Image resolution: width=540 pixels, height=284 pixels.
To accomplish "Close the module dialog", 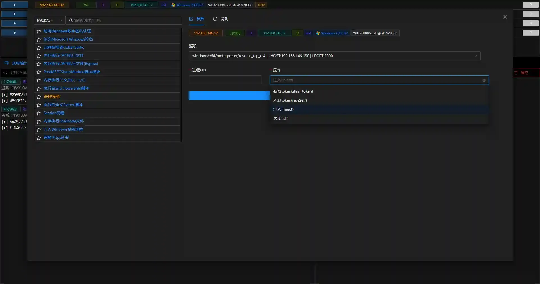I will point(505,17).
